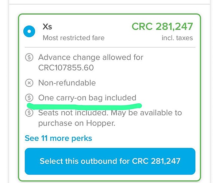Click the CRC107855.60 change fee amount
The height and width of the screenshot is (183, 219).
click(x=66, y=68)
